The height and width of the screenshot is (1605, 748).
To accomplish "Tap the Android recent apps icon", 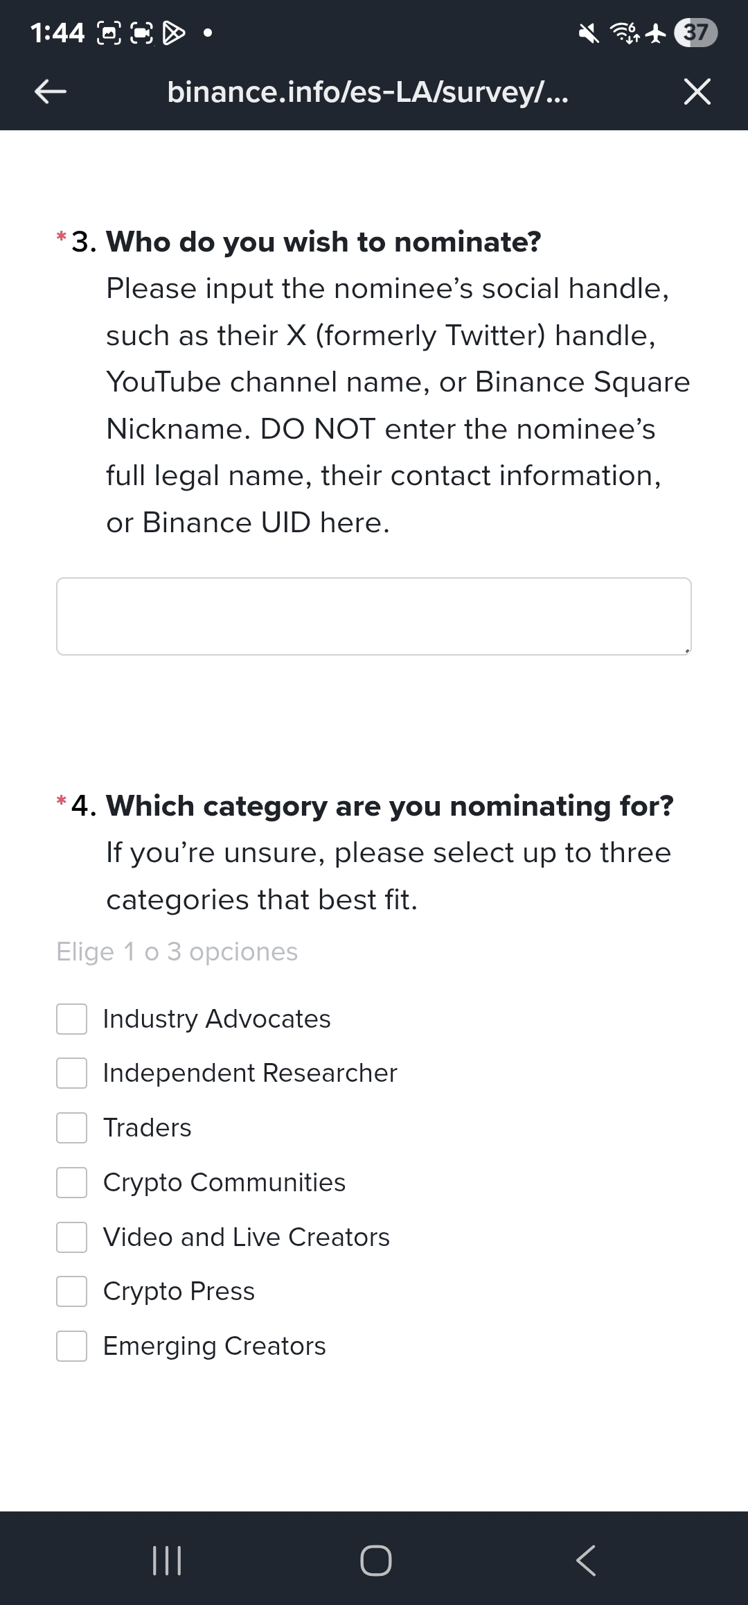I will [x=166, y=1561].
